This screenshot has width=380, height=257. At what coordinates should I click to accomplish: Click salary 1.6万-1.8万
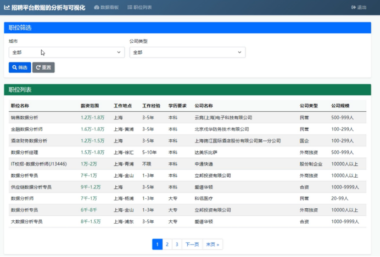tap(93, 129)
